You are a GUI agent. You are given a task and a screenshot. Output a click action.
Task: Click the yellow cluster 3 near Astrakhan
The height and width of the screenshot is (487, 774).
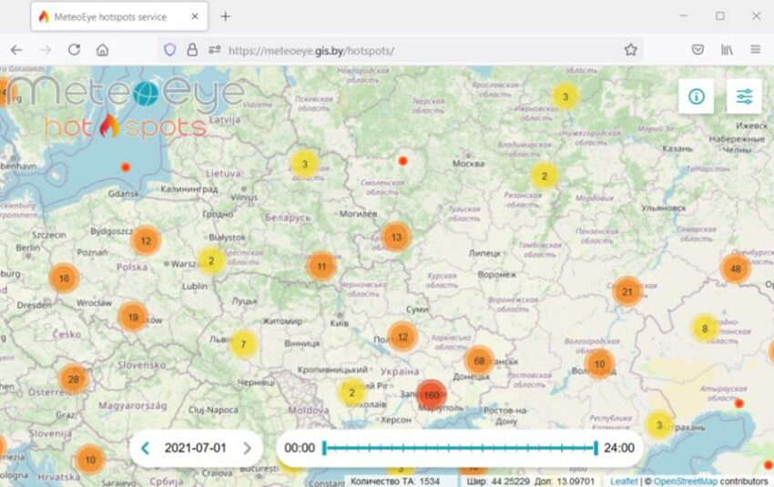659,425
